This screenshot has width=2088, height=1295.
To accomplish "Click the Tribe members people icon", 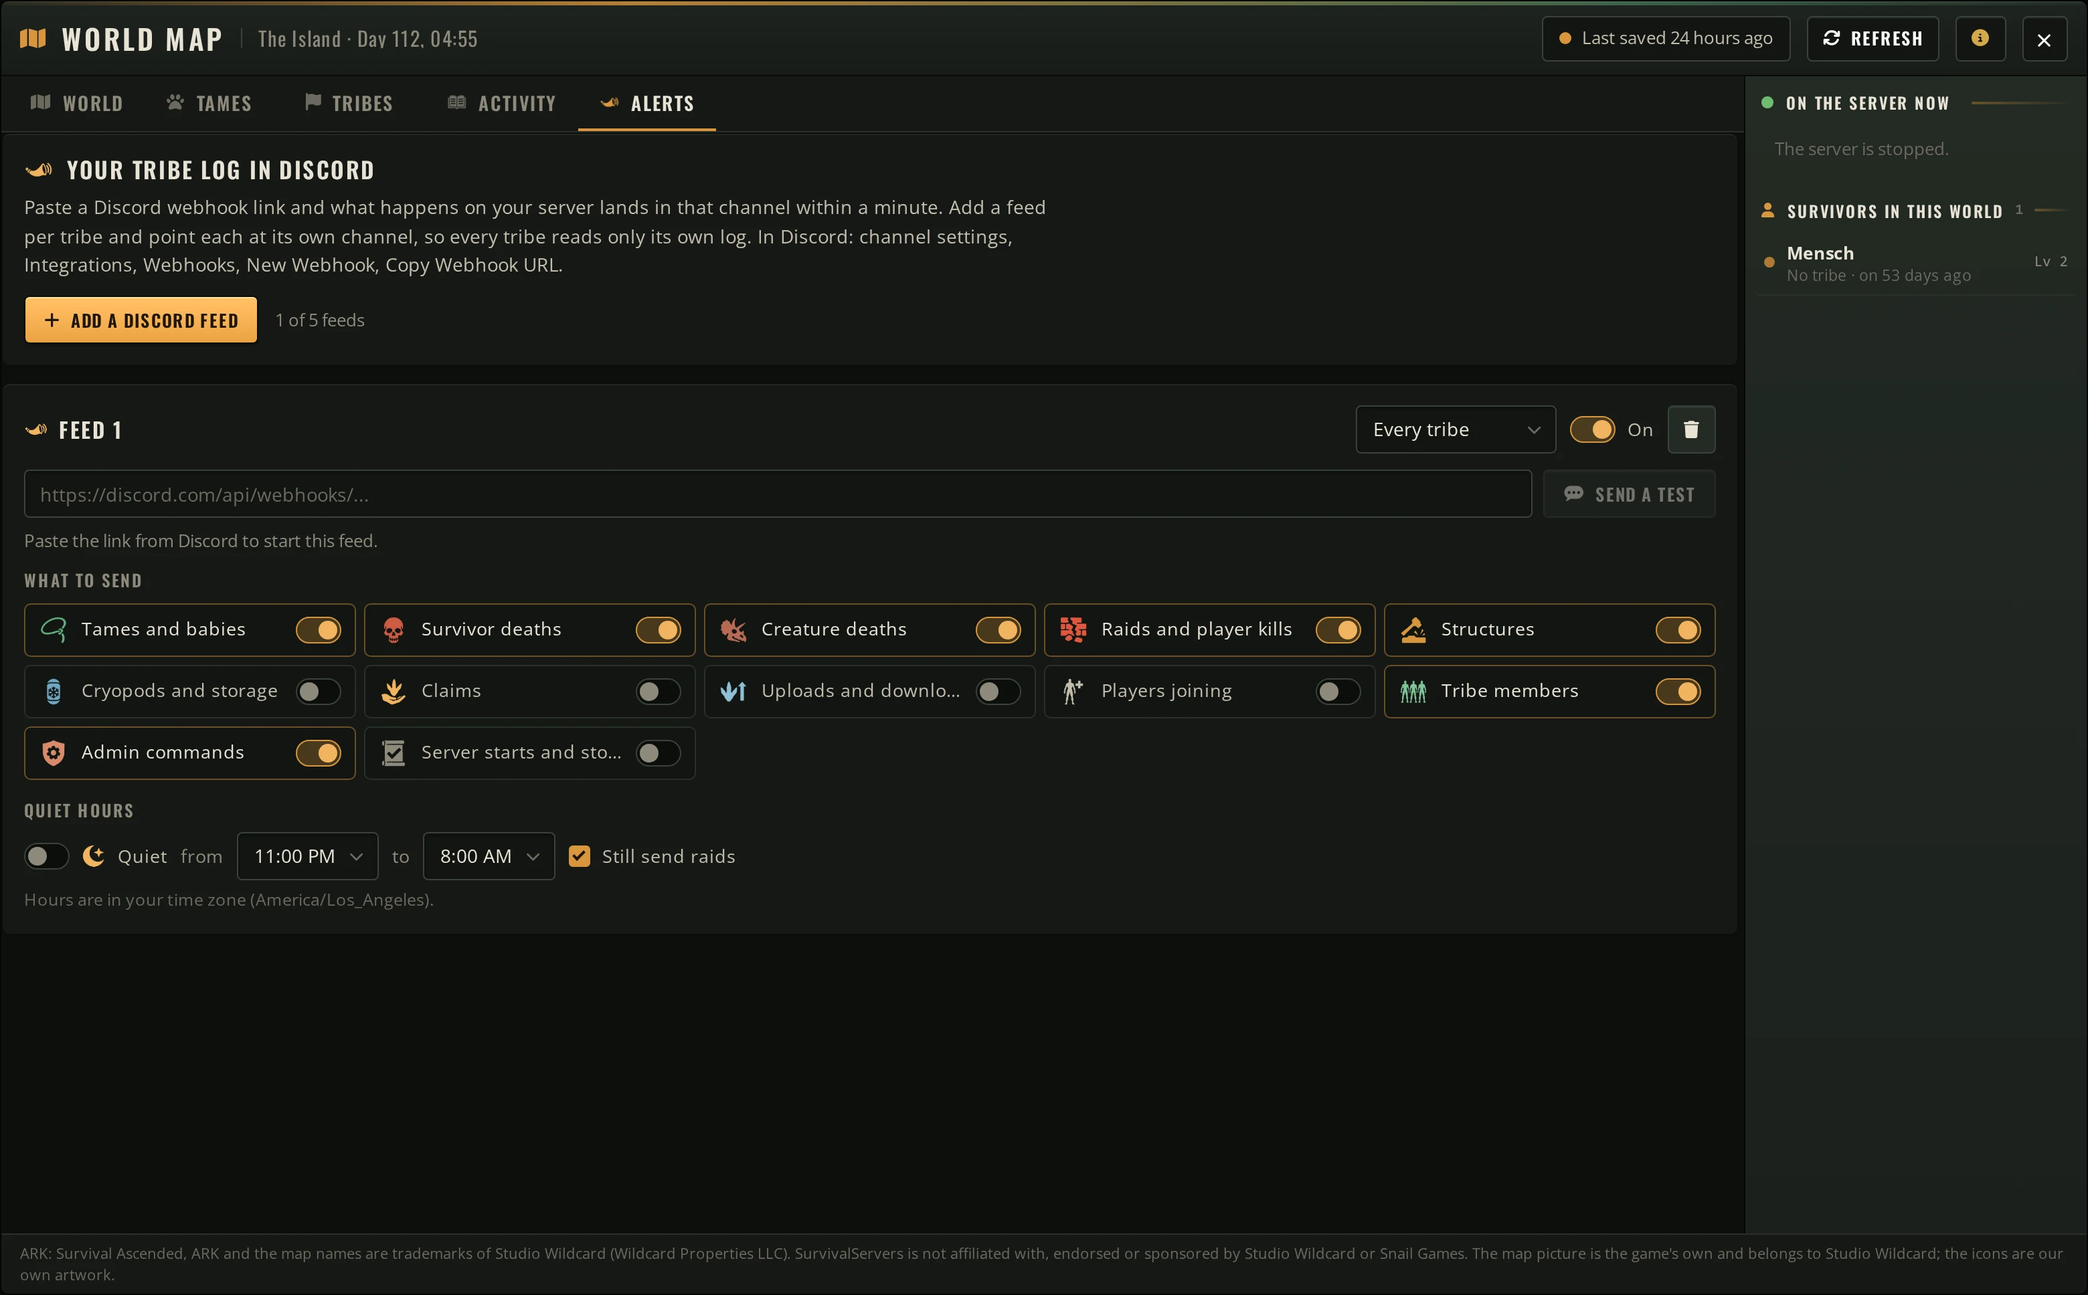I will pos(1413,691).
